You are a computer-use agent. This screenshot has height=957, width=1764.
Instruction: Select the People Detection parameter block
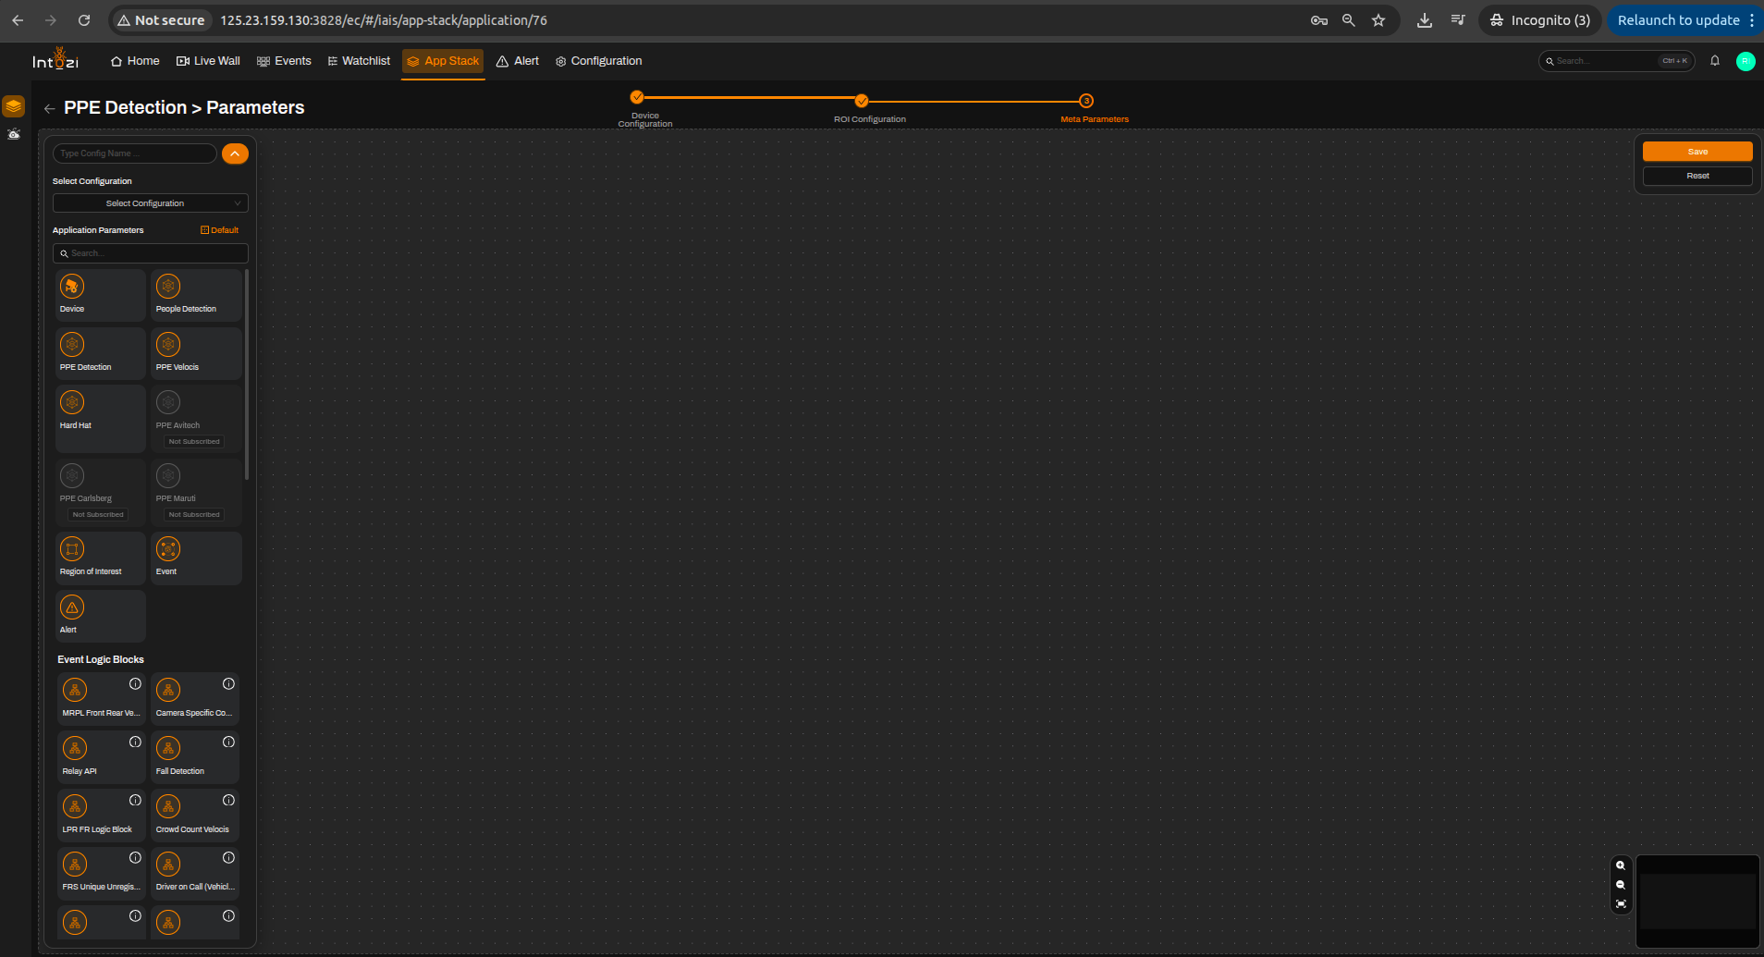196,295
